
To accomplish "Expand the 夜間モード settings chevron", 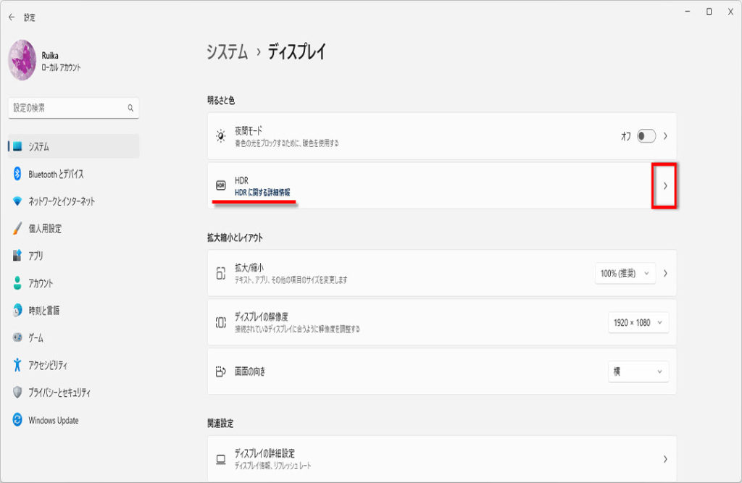I will tap(665, 136).
